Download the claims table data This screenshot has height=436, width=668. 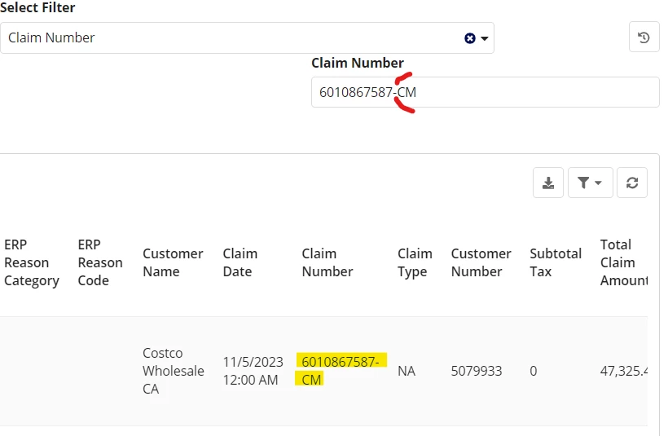(548, 183)
